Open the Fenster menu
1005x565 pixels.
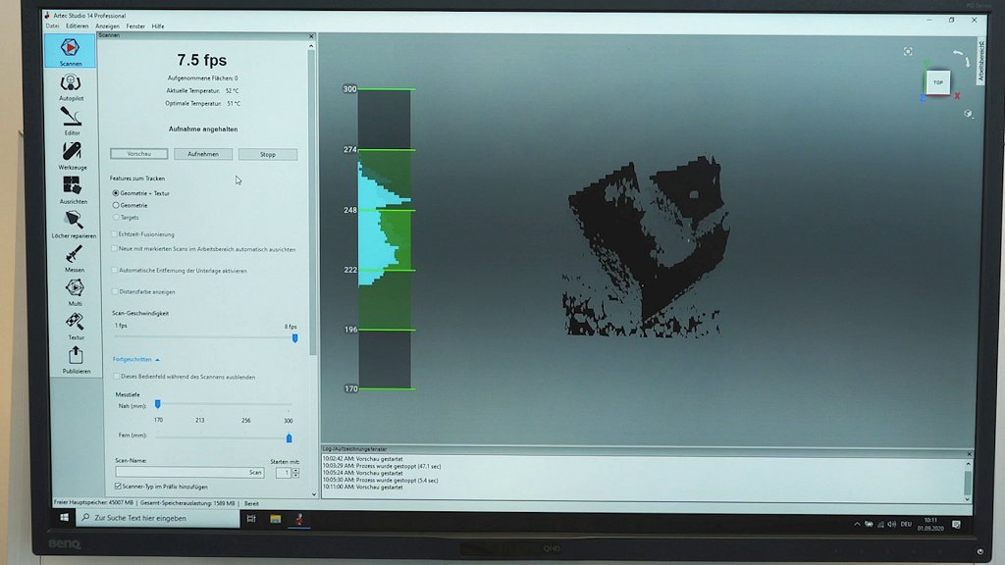(x=135, y=26)
